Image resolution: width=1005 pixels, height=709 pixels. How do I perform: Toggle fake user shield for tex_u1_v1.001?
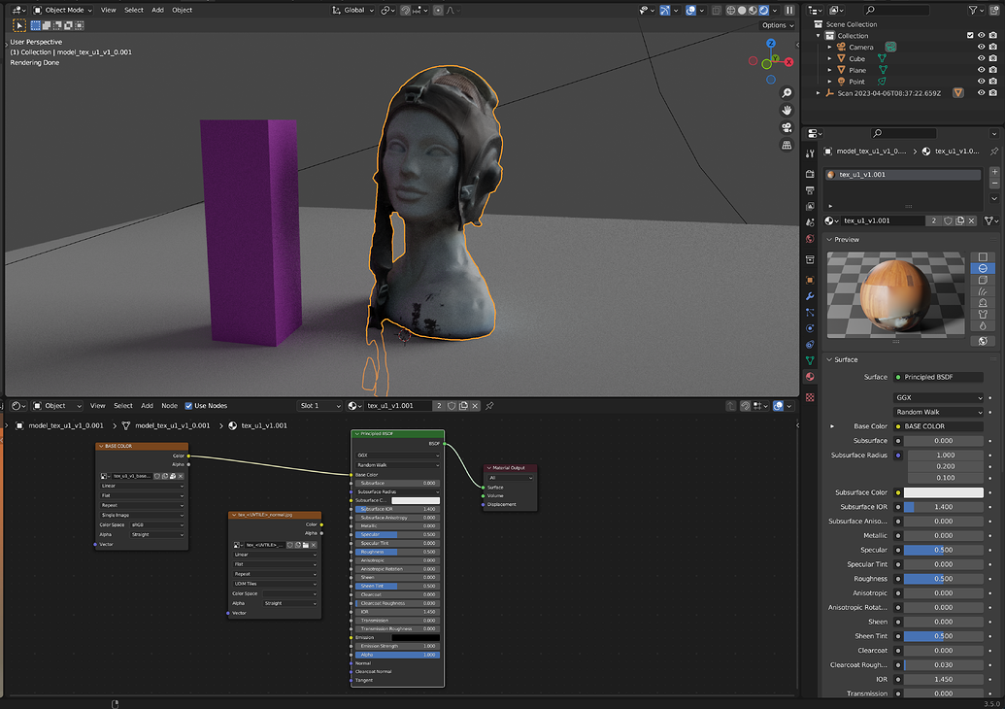(x=948, y=220)
